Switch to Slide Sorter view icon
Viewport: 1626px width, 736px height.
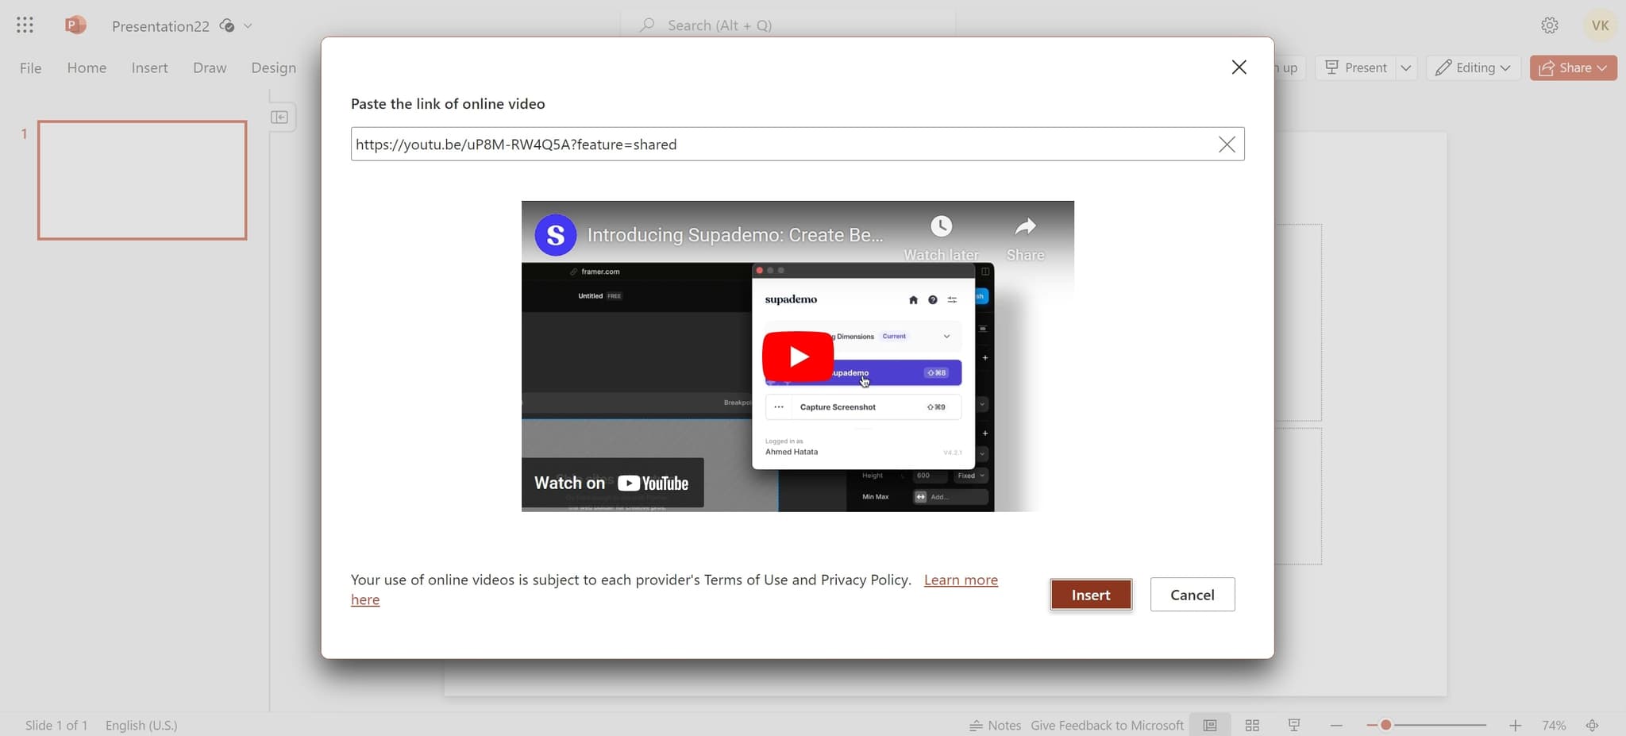[1253, 724]
